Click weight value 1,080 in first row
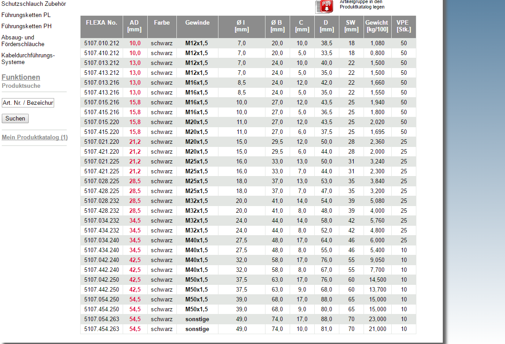The image size is (505, 344). (377, 43)
